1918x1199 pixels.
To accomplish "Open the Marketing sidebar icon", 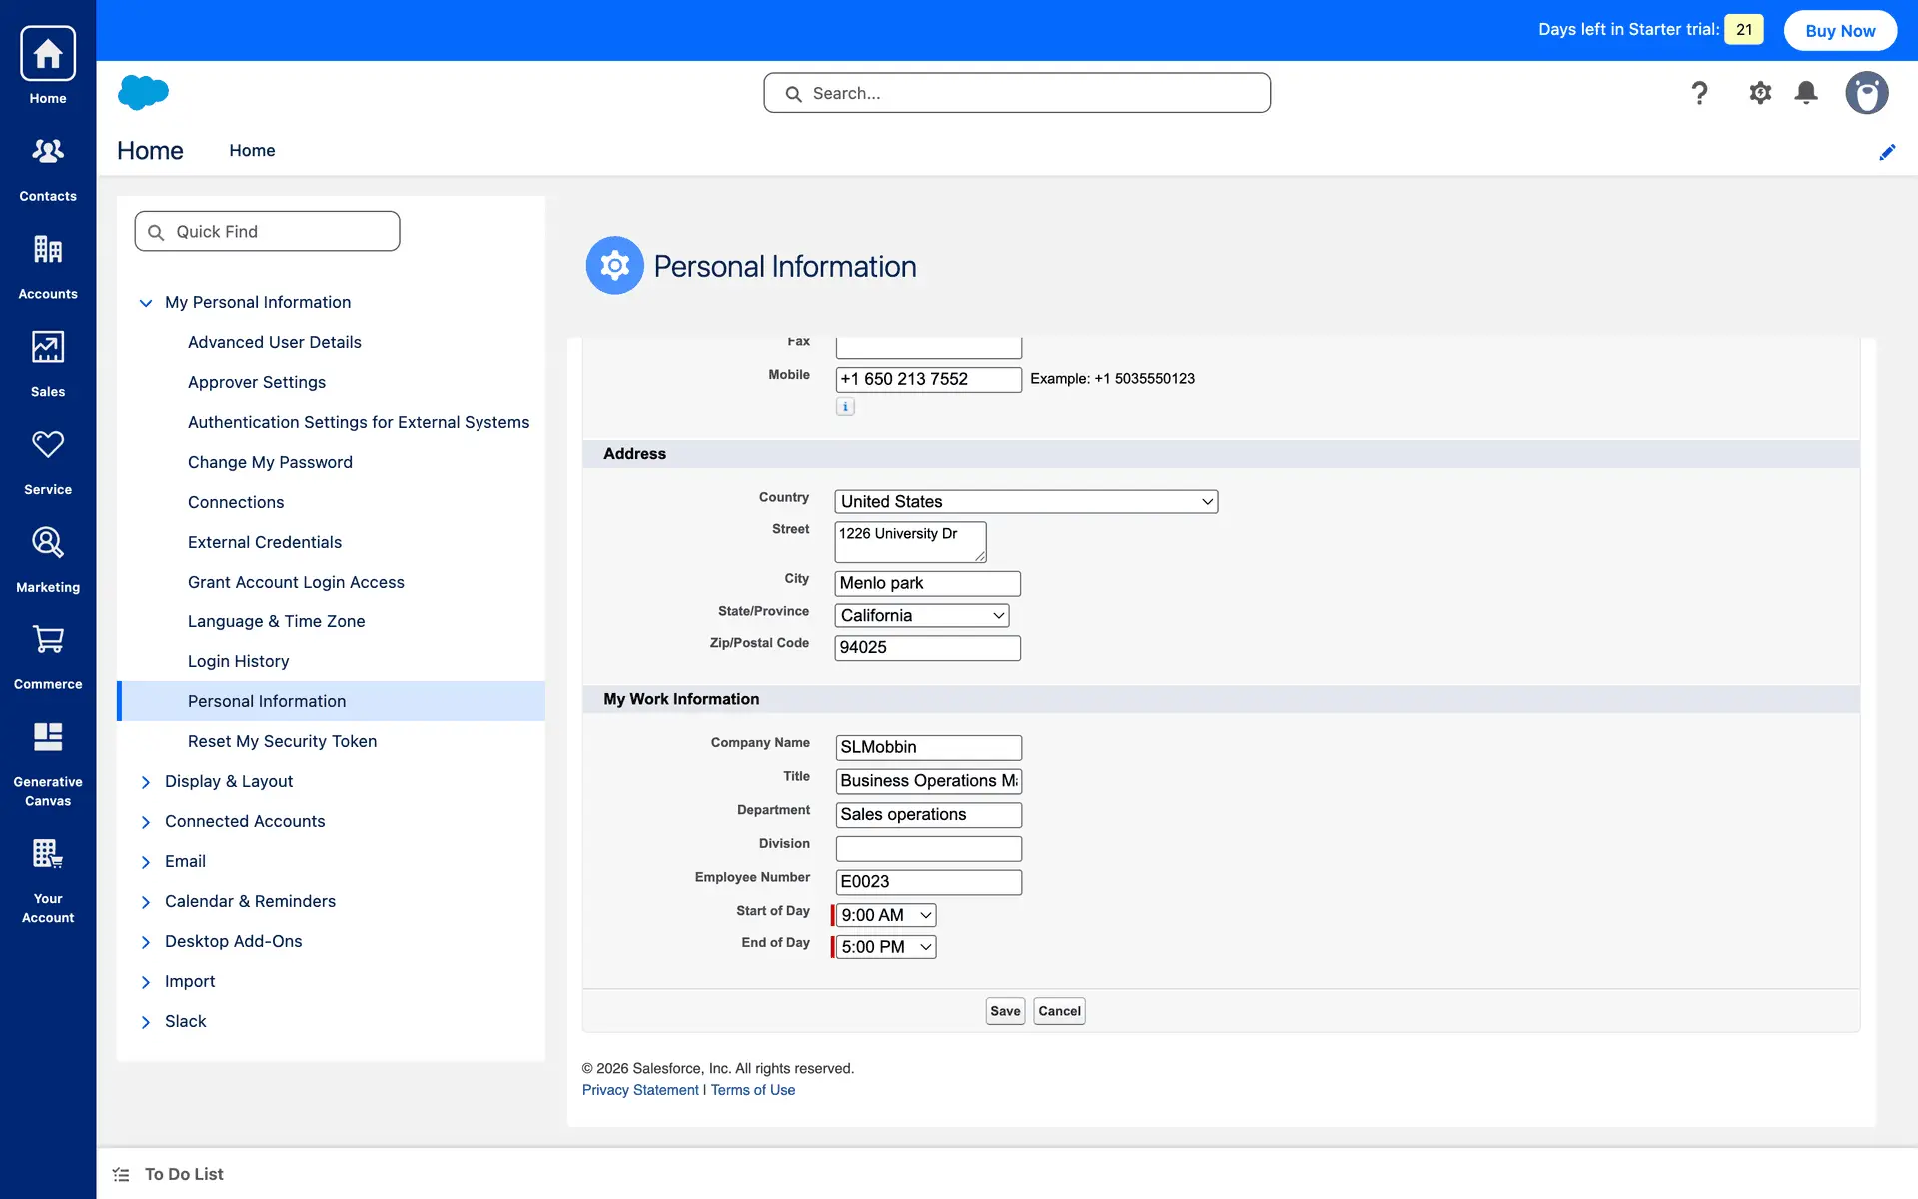I will [x=47, y=542].
